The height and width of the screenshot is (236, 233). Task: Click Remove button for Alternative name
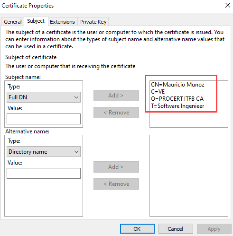[116, 184]
